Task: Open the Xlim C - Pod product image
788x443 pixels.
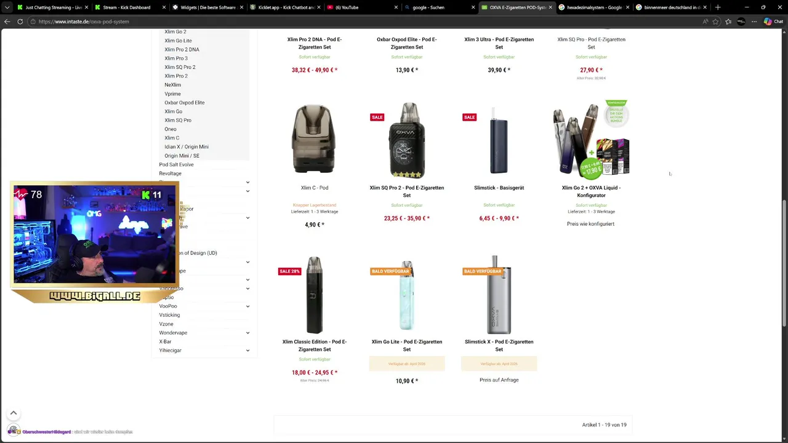Action: [315, 140]
